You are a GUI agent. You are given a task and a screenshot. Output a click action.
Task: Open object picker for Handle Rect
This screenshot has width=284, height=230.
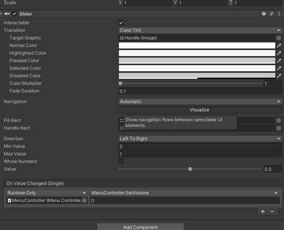click(x=279, y=128)
